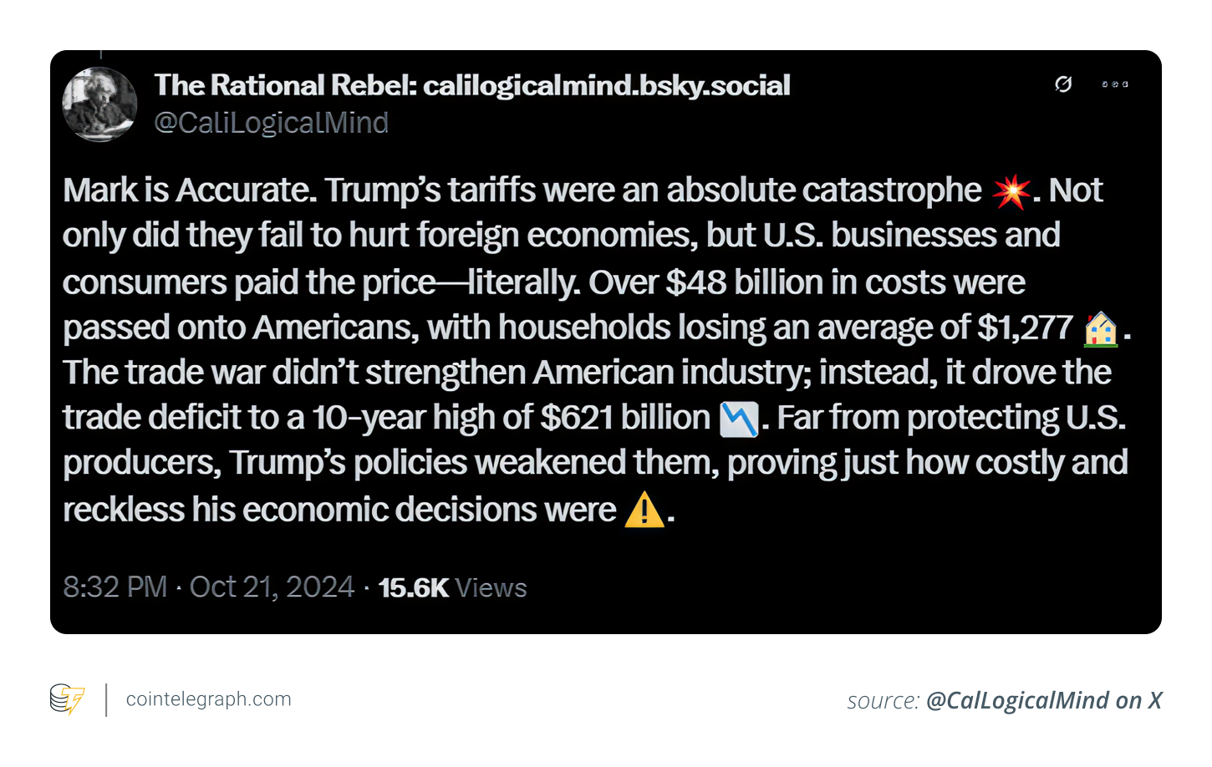This screenshot has height=767, width=1212.
Task: Click the word 'source:' in the footer
Action: point(883,700)
